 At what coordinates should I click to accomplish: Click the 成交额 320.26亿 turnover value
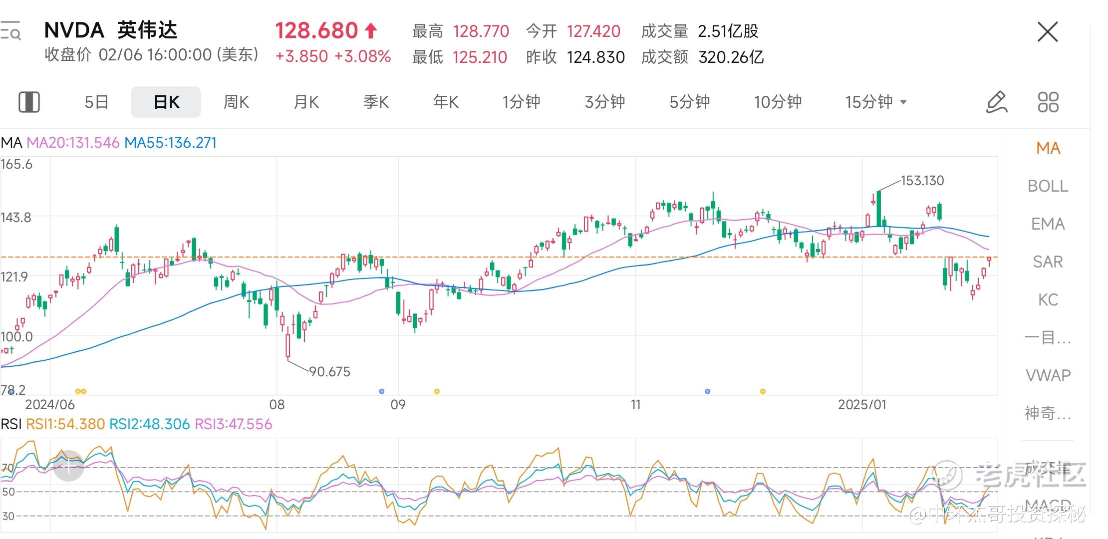tap(702, 57)
